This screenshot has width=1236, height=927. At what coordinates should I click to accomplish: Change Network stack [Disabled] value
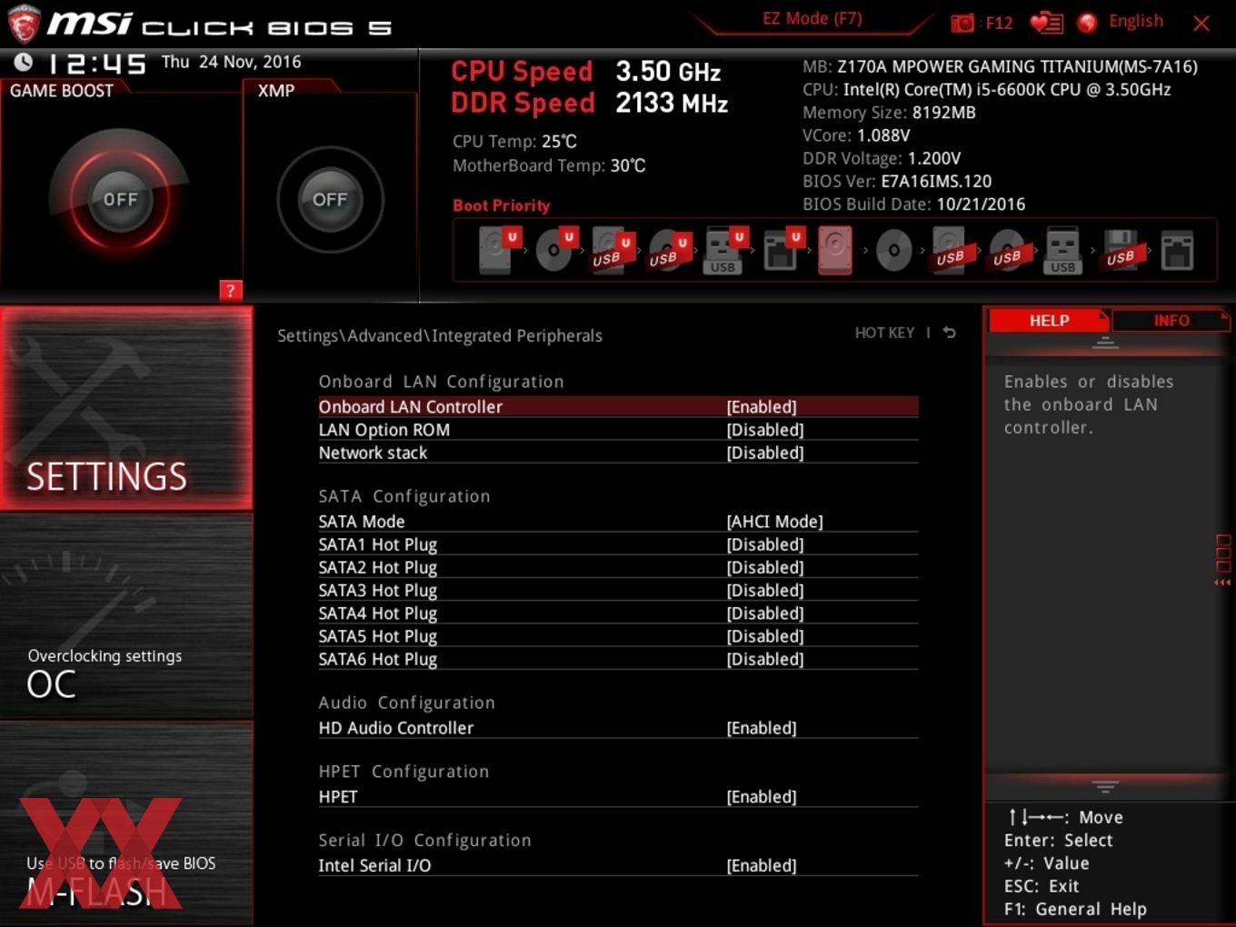764,453
